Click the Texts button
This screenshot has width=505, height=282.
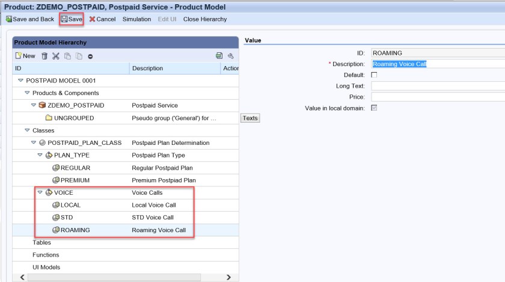(x=250, y=118)
